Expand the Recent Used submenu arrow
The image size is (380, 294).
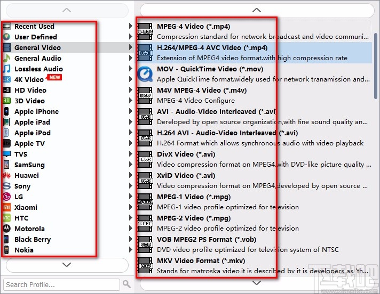131,26
